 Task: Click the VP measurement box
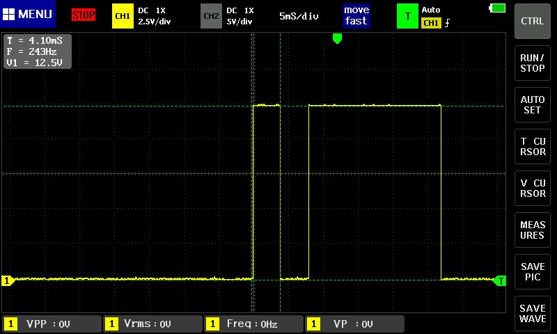354,324
